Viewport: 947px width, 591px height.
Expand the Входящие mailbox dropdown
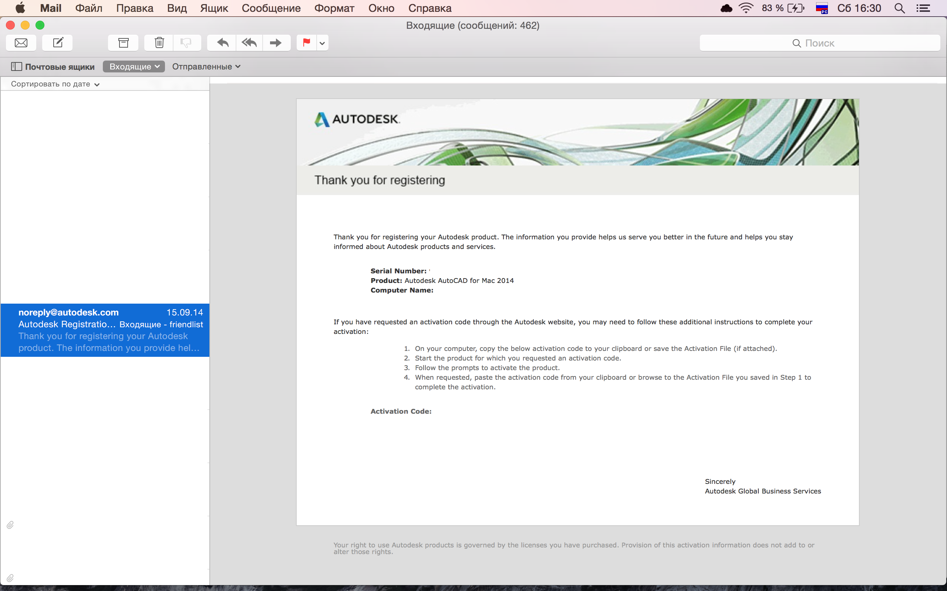pyautogui.click(x=134, y=67)
